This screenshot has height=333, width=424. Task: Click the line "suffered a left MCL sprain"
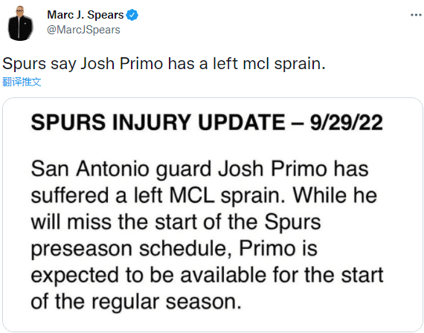tap(158, 195)
